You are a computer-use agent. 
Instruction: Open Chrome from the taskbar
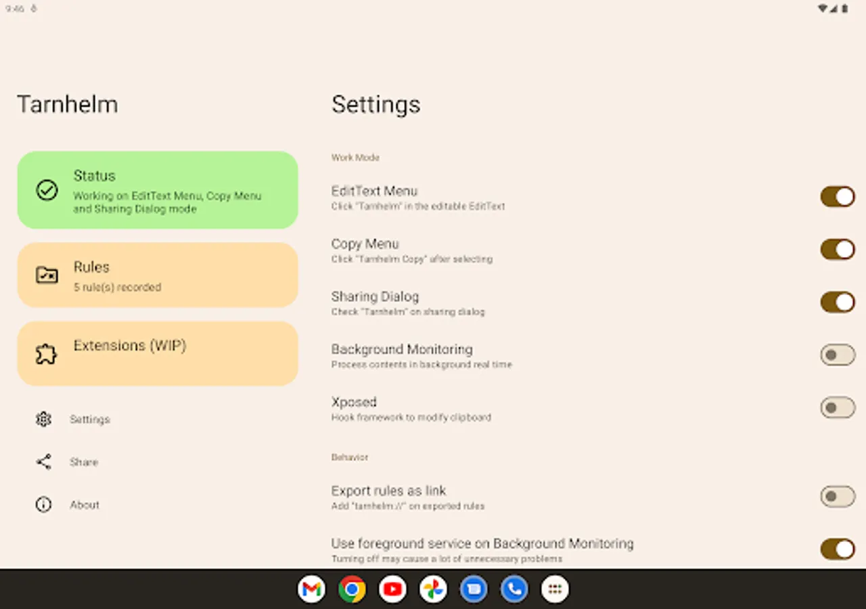pyautogui.click(x=352, y=589)
